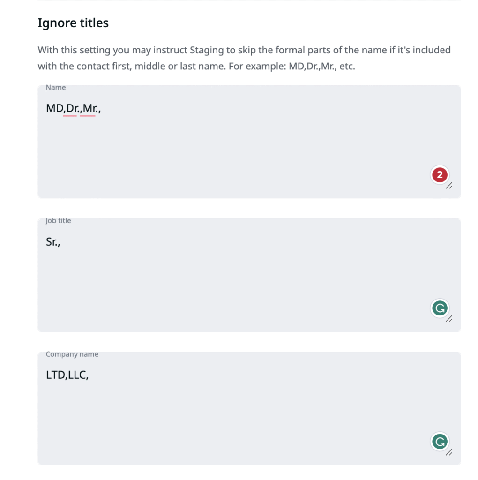Click the description paragraph about skipping formal parts

[x=244, y=58]
